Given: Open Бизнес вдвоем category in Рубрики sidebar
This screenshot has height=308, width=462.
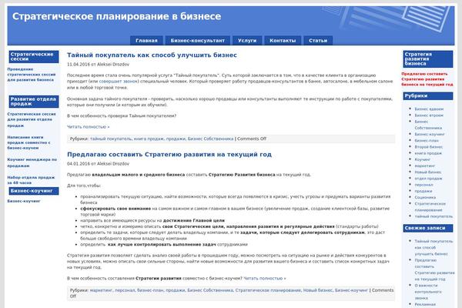Looking at the screenshot, I should (x=429, y=109).
